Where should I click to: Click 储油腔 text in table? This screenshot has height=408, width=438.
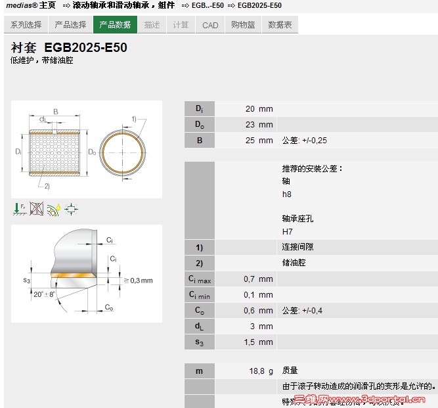pyautogui.click(x=294, y=263)
